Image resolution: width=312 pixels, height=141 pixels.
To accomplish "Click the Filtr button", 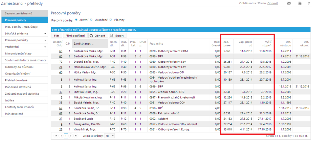I will pos(56,36).
